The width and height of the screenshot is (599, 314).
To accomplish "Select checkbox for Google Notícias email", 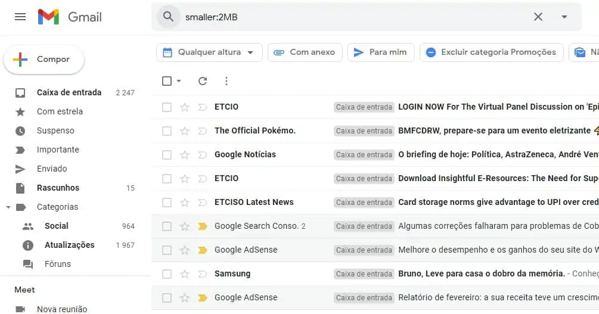I will click(167, 155).
